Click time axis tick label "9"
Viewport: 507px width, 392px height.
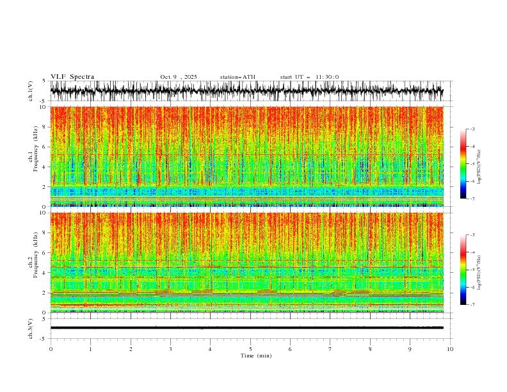pyautogui.click(x=410, y=349)
